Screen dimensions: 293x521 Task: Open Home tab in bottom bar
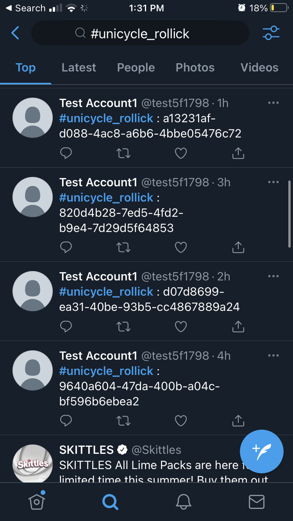(x=36, y=501)
